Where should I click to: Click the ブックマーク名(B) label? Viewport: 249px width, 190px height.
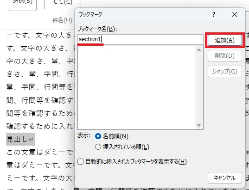(97, 29)
